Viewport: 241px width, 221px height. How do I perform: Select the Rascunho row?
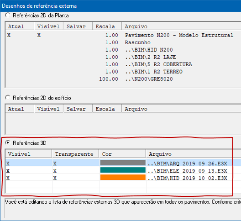pos(123,42)
